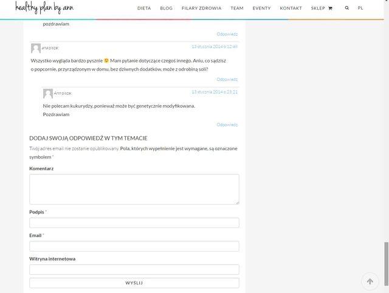Click into the Podpis name field
The height and width of the screenshot is (293, 389).
click(134, 222)
